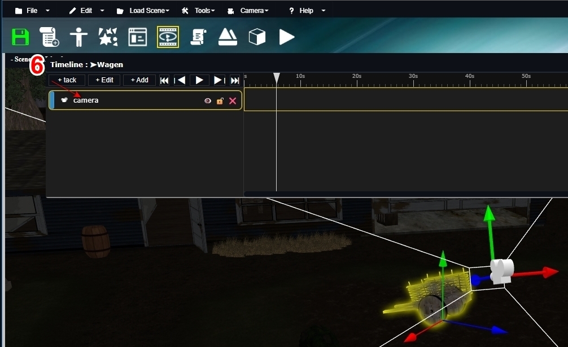Screen dimensions: 568x347
Task: Open the particle effects stars icon
Action: [108, 37]
